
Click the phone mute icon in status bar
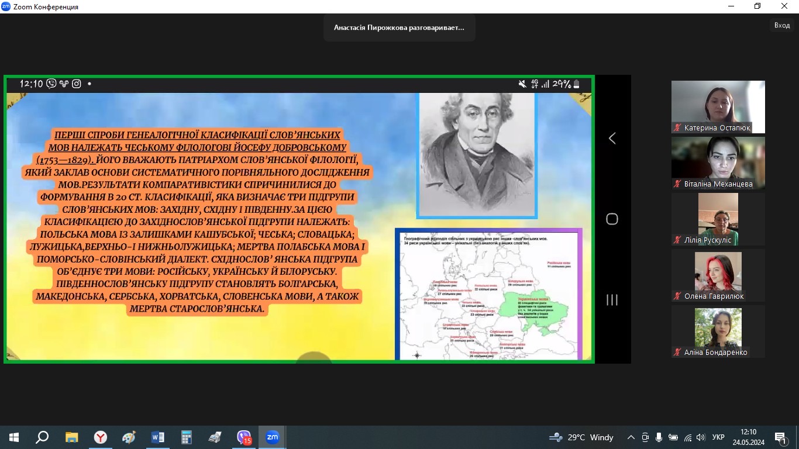click(x=522, y=84)
